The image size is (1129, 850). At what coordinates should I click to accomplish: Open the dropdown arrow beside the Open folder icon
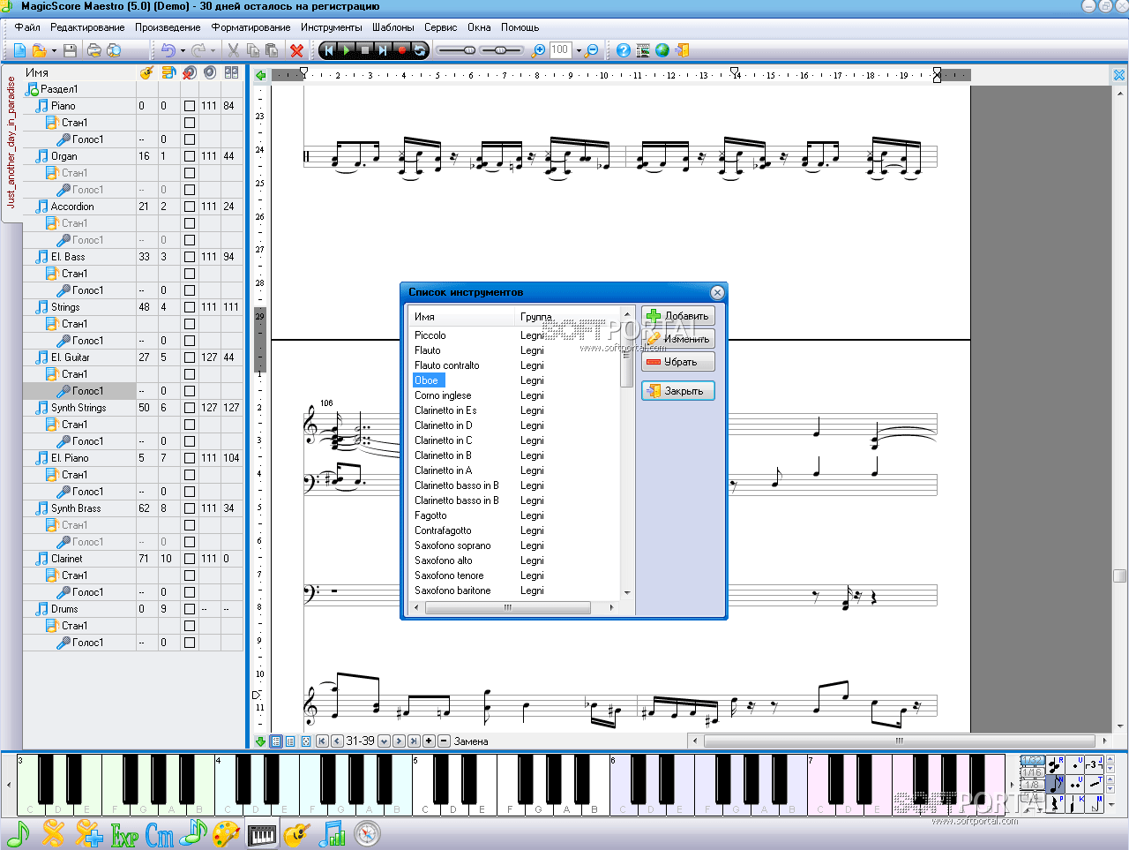(x=54, y=51)
